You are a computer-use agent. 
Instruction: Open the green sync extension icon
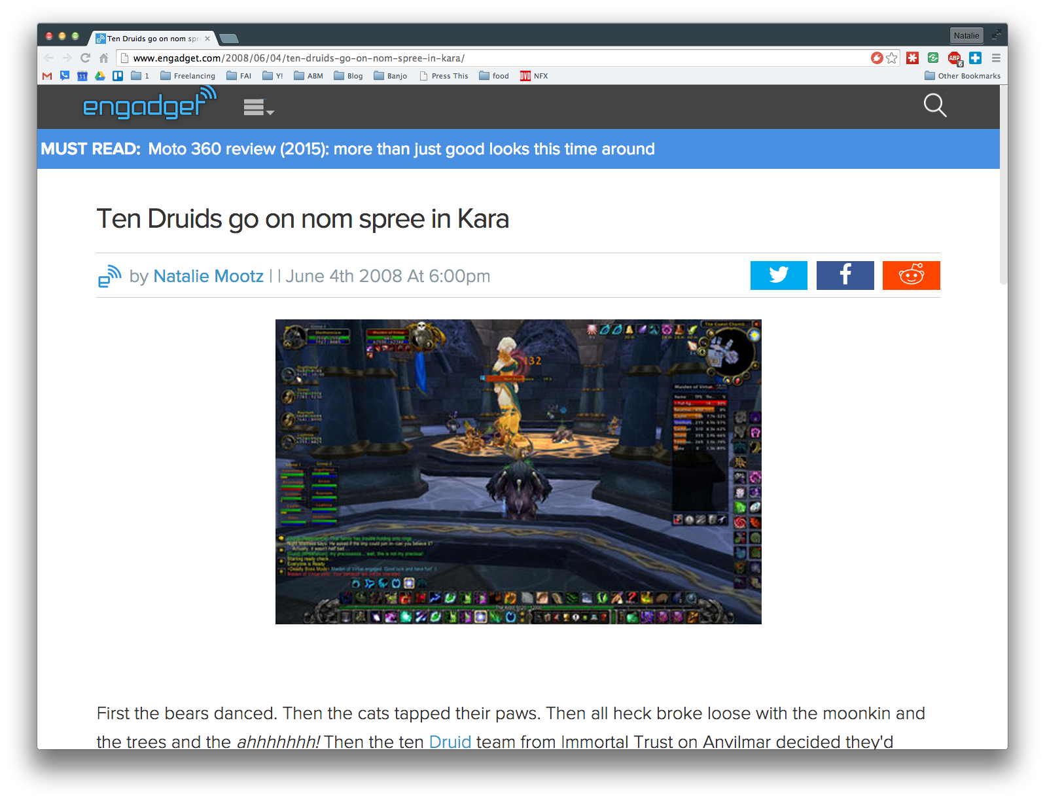tap(933, 58)
